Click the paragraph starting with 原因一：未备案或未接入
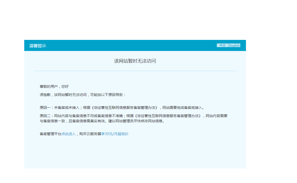The width and height of the screenshot is (297, 183). coord(122,108)
